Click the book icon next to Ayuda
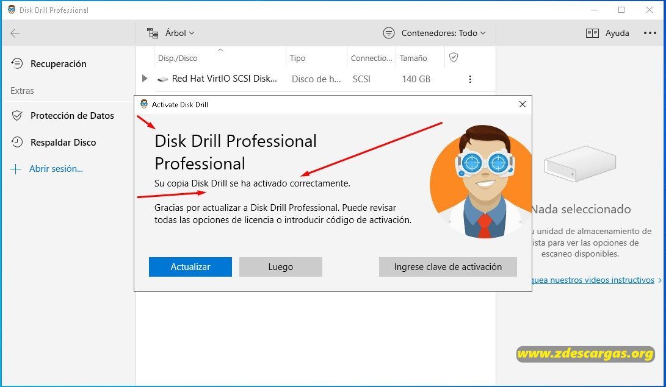The height and width of the screenshot is (387, 666). tap(592, 33)
